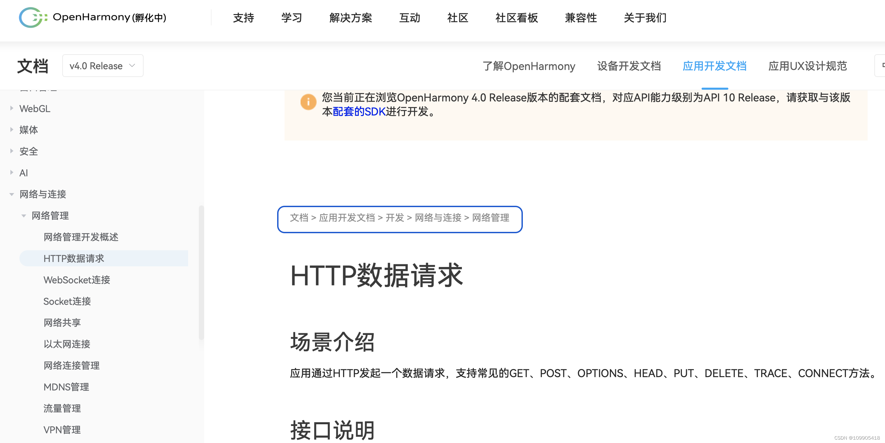Open the 解决方案 top menu
The image size is (885, 443).
350,17
